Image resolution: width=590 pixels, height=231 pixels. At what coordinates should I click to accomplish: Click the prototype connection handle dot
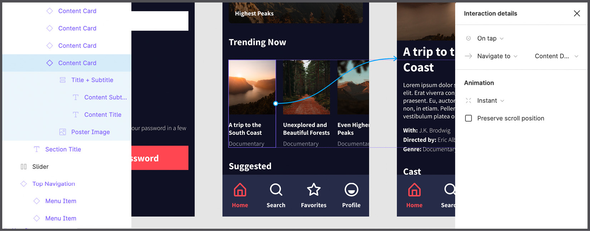275,103
